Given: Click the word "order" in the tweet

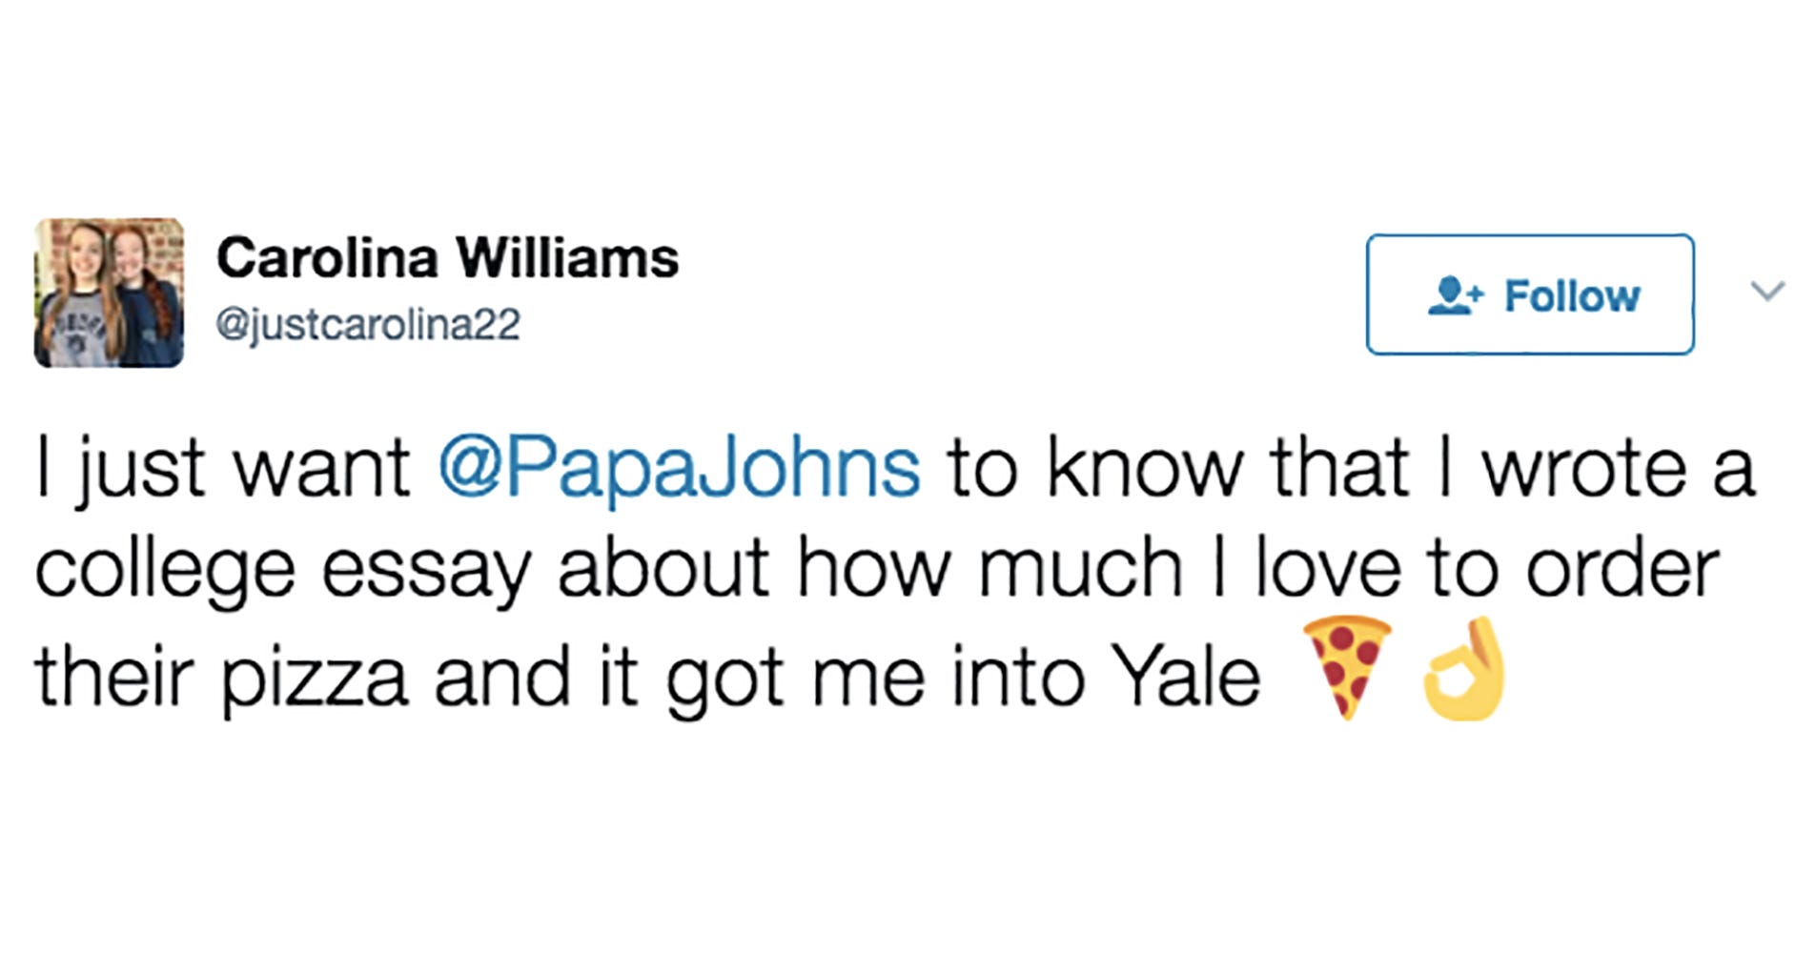Looking at the screenshot, I should click(x=1622, y=569).
